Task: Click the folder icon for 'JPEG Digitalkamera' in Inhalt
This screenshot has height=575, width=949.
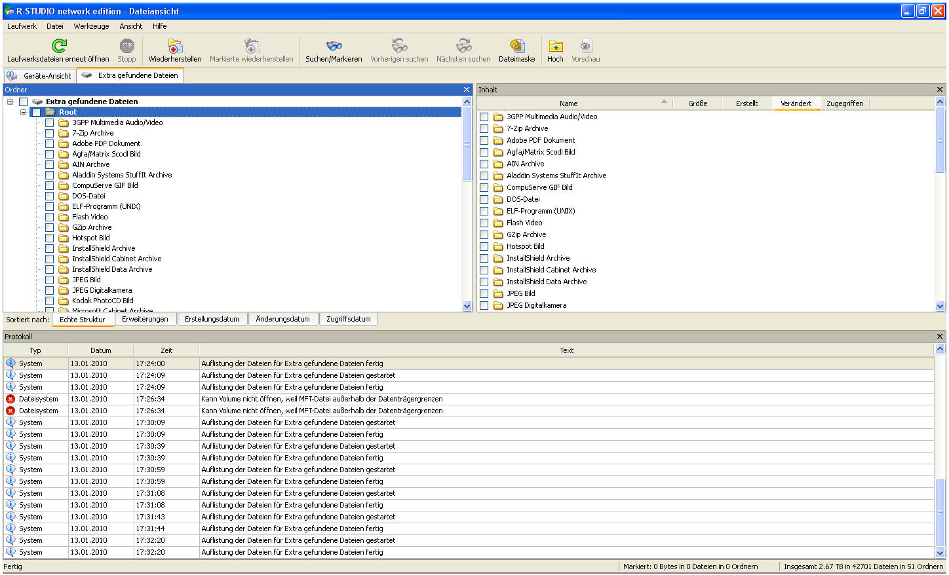Action: 498,305
